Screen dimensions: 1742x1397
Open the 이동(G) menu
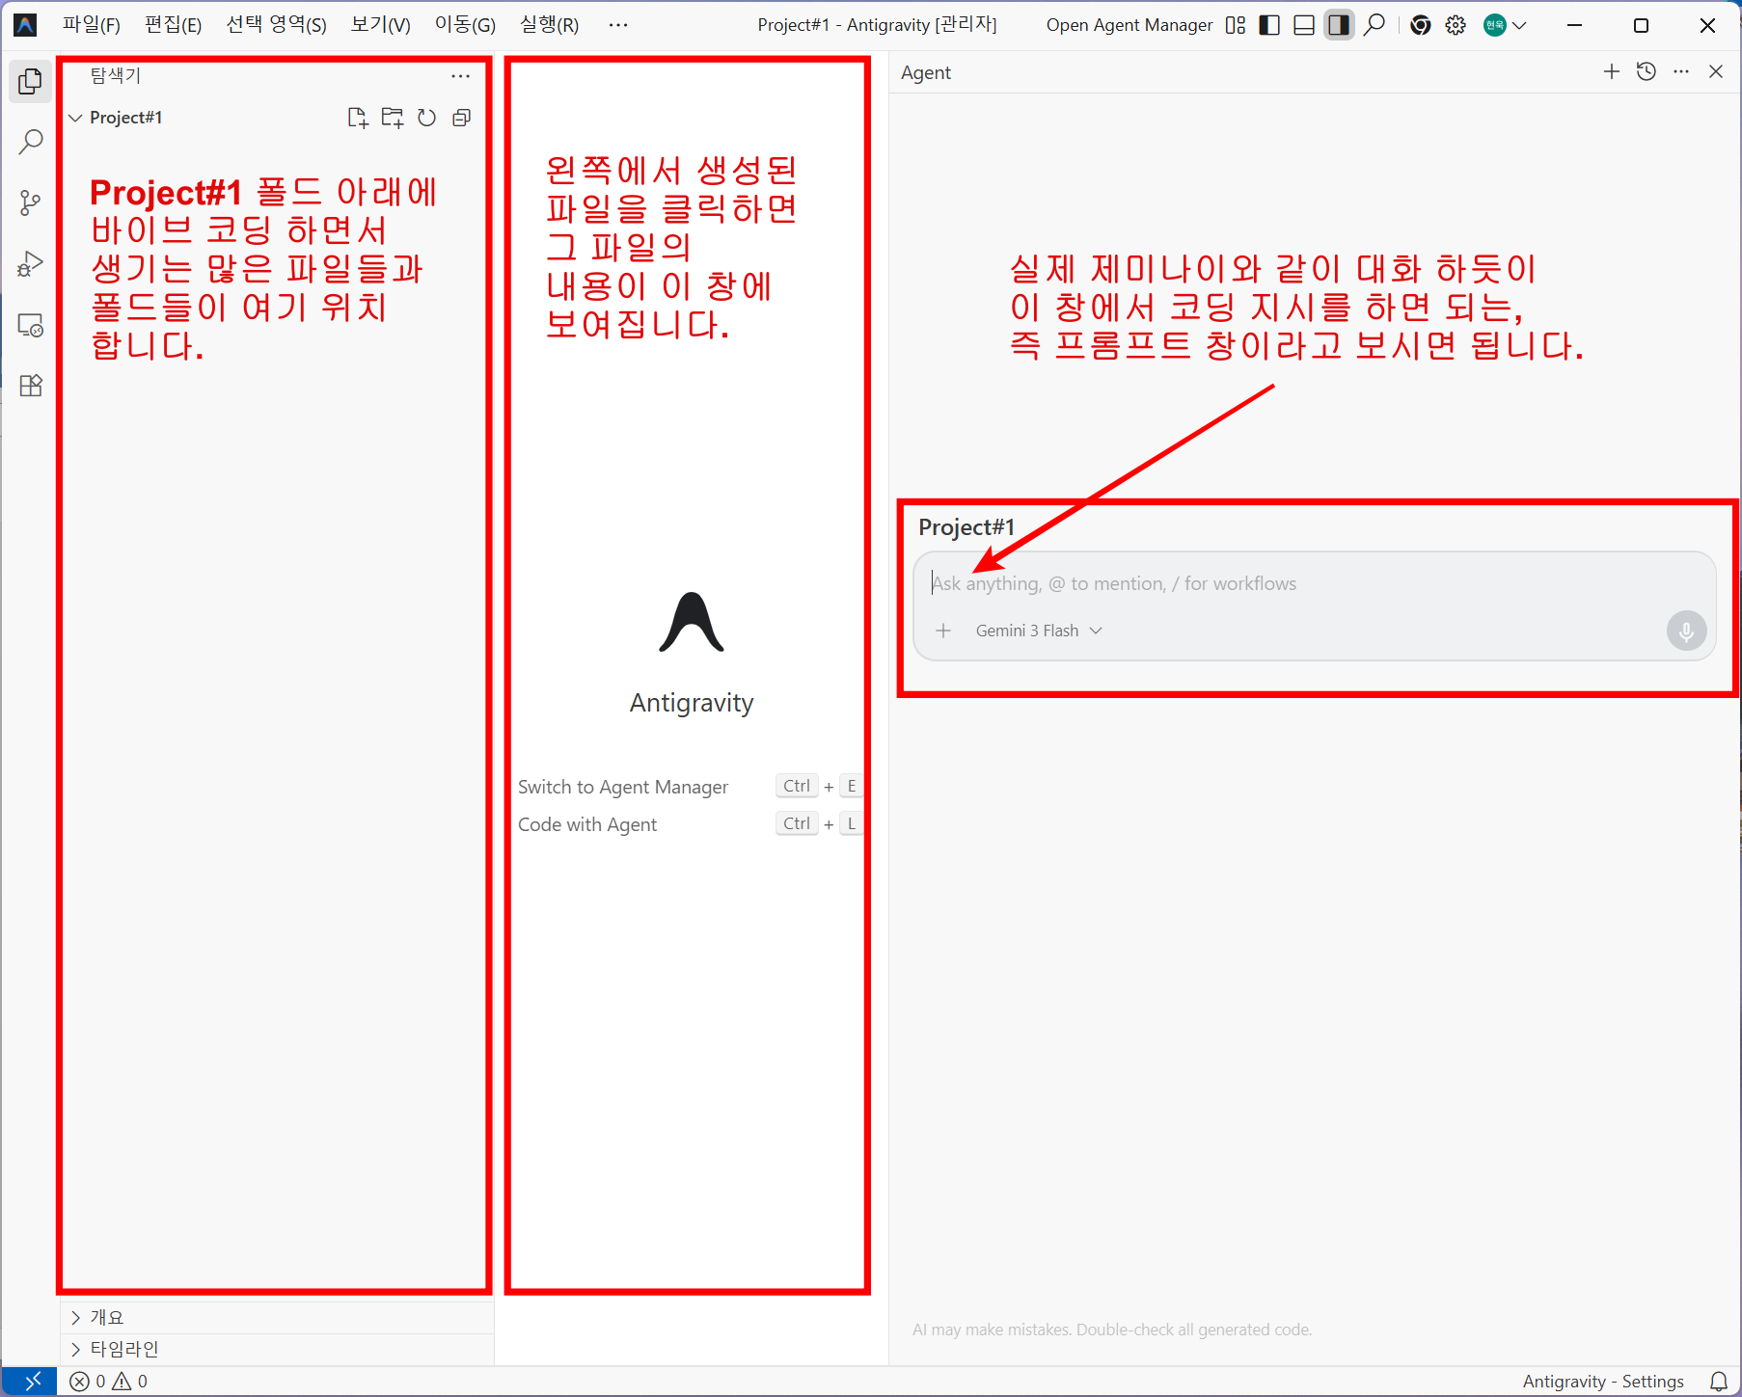465,25
